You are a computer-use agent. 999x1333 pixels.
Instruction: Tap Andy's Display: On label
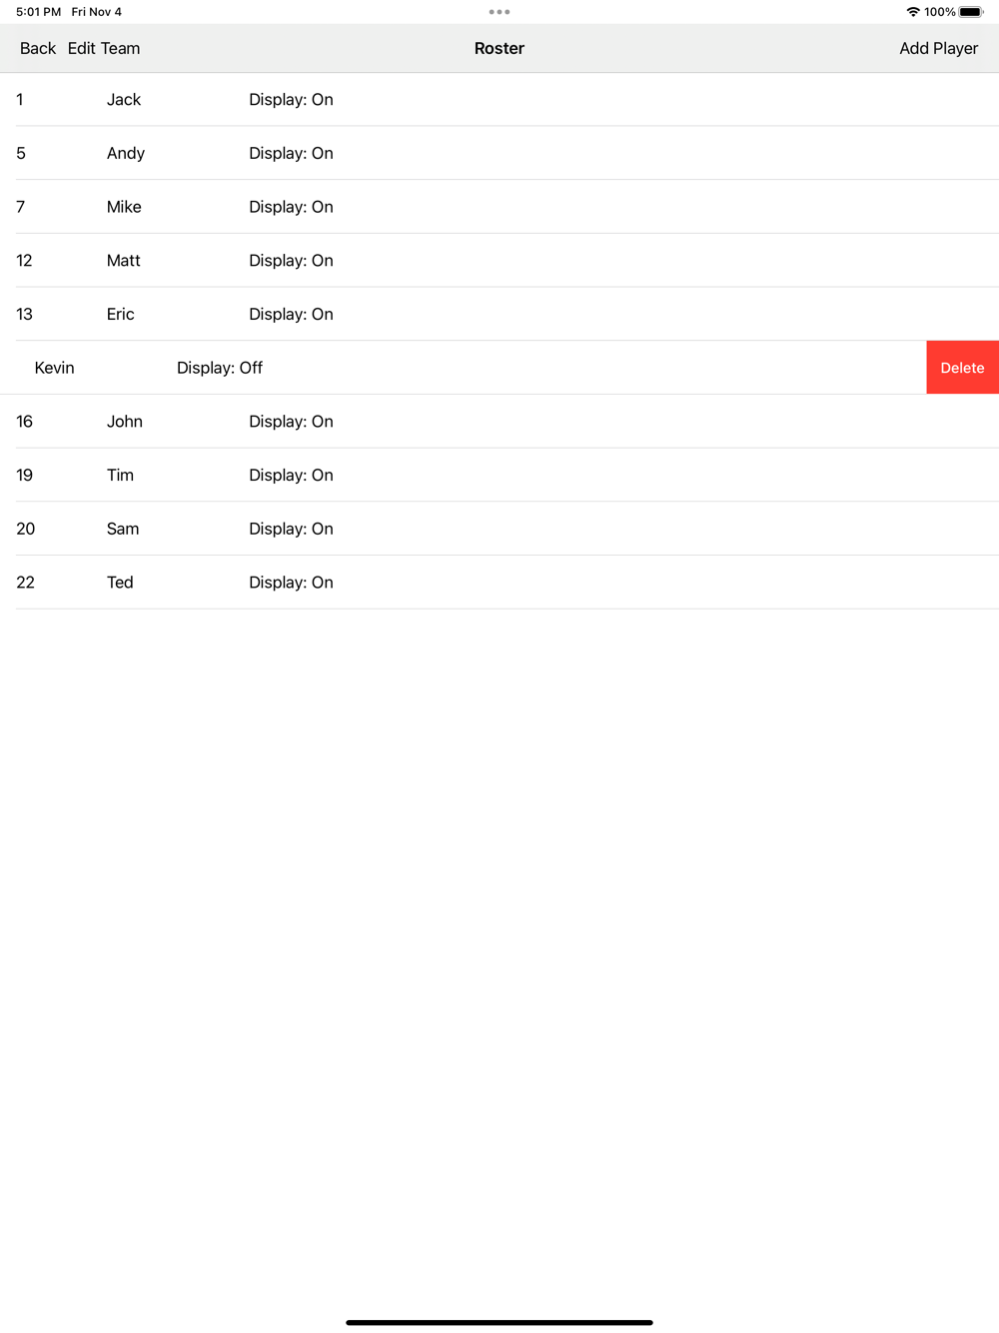291,153
